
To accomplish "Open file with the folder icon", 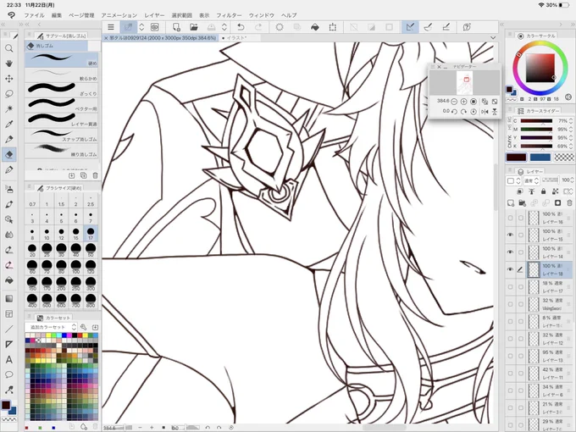I will pyautogui.click(x=194, y=27).
